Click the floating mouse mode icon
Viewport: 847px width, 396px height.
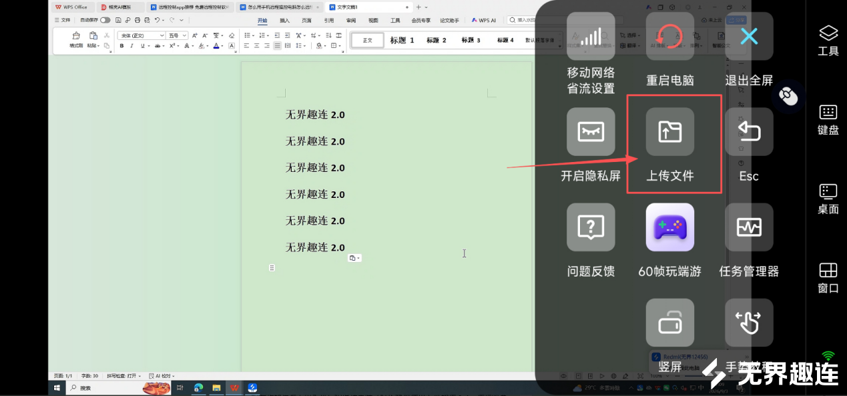(x=788, y=97)
